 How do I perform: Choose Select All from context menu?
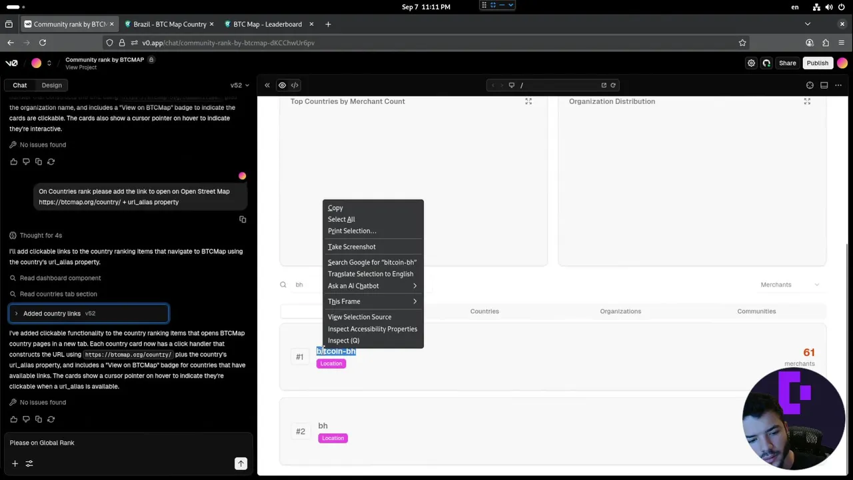pos(373,219)
